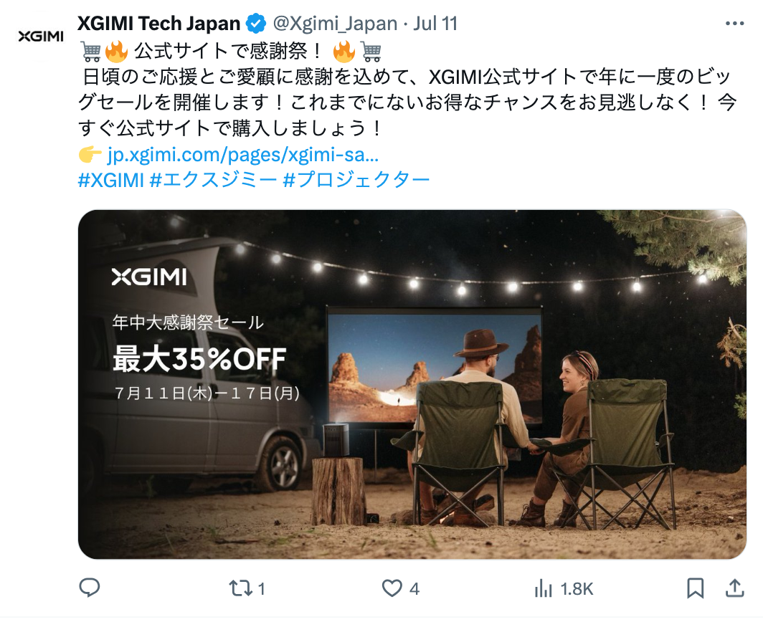Image resolution: width=763 pixels, height=622 pixels.
Task: Follow the jp.xgimi.com/pages/xgimi-sa… link
Action: [243, 155]
